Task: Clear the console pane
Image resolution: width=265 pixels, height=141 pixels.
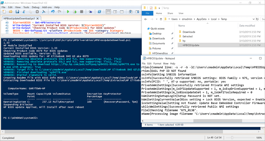Action: [44, 12]
